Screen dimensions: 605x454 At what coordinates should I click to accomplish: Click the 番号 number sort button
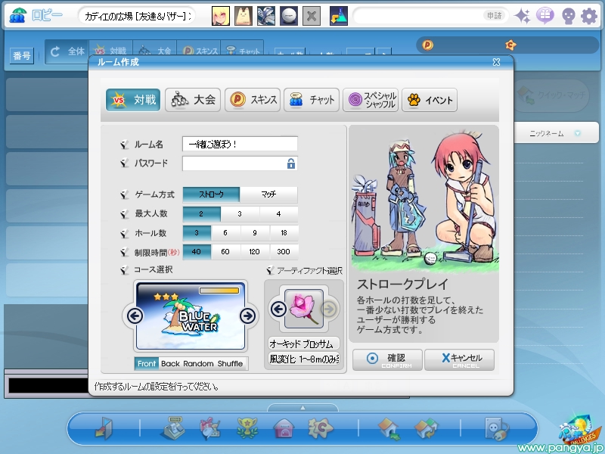pos(22,55)
